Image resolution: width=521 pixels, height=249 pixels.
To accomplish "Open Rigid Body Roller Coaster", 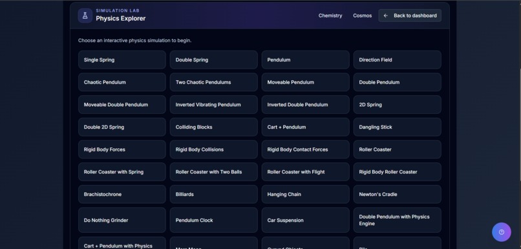I will tap(397, 172).
